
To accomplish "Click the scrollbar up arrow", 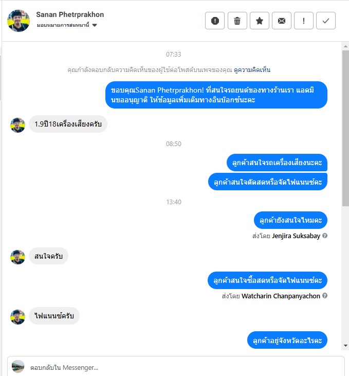I will tap(345, 46).
